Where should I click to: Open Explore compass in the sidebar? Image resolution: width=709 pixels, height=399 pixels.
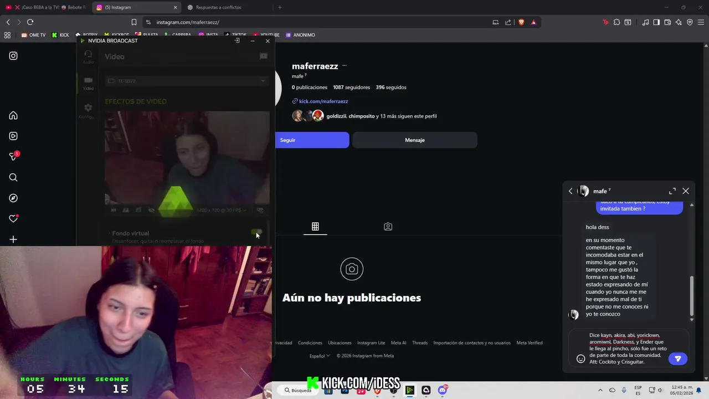(13, 198)
